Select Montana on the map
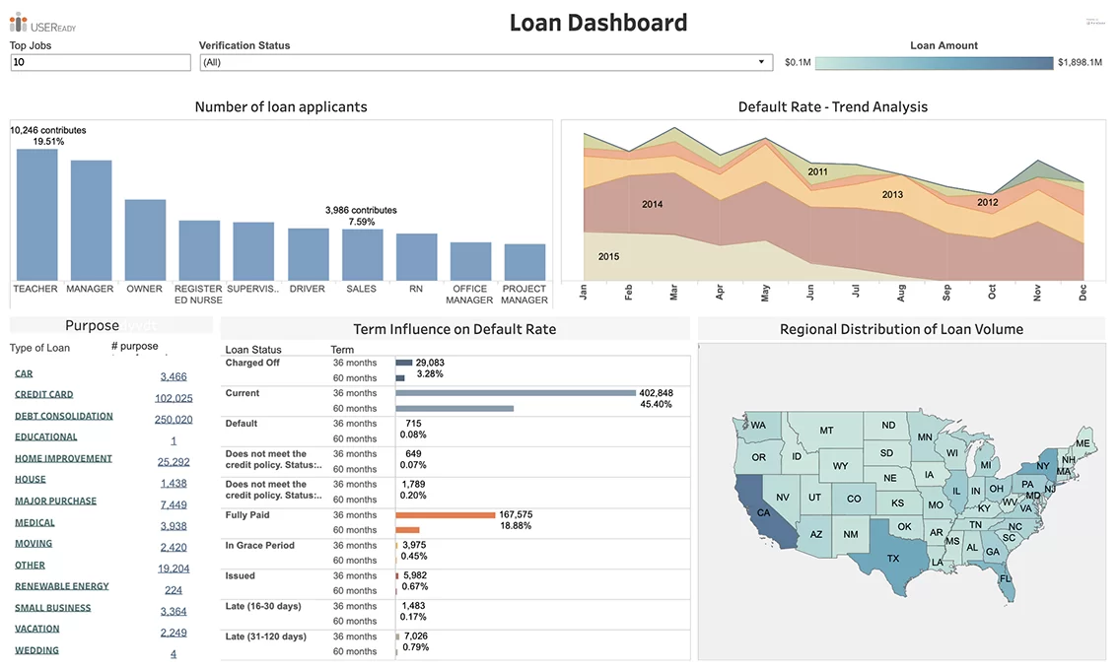The height and width of the screenshot is (670, 1118). [x=825, y=431]
